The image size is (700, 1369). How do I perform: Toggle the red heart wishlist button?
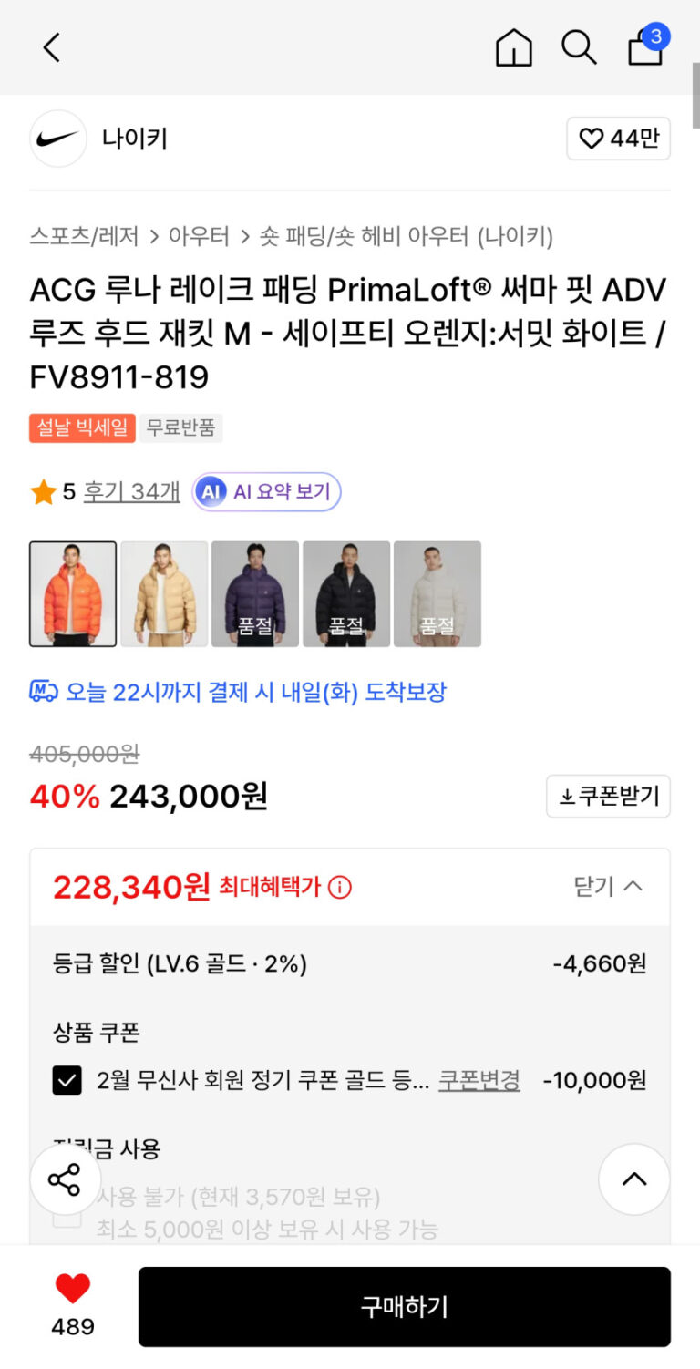[x=73, y=1289]
